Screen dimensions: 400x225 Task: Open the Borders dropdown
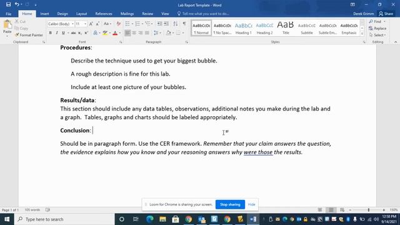tap(183, 33)
